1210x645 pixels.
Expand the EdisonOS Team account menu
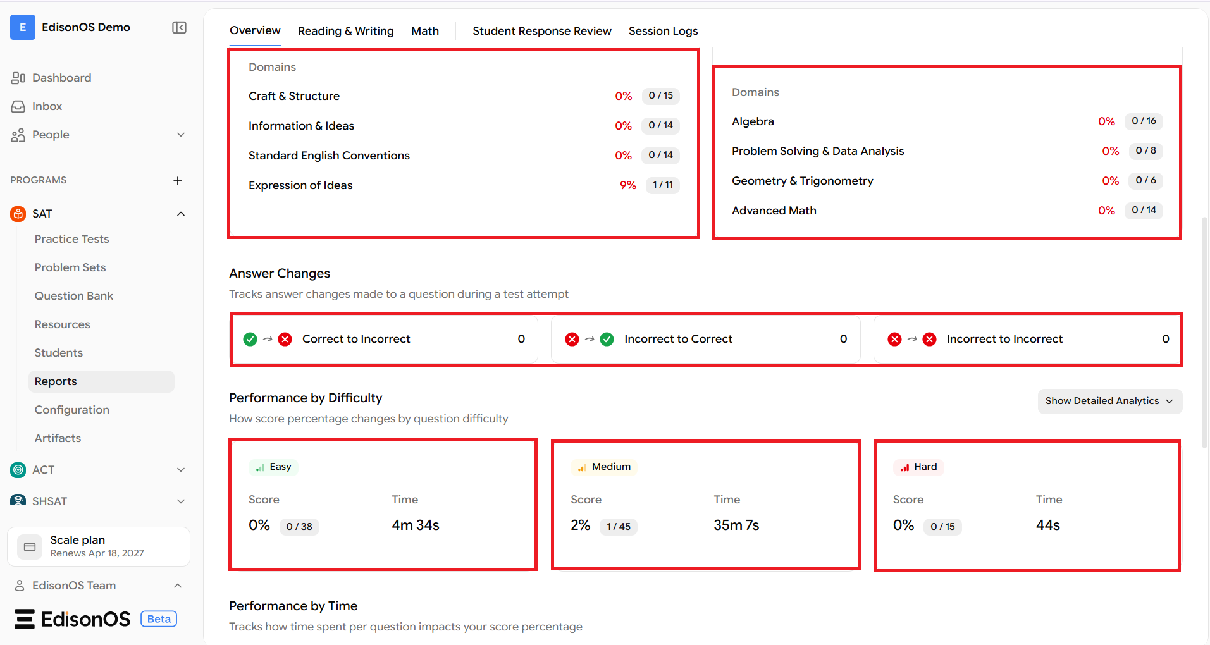point(178,586)
